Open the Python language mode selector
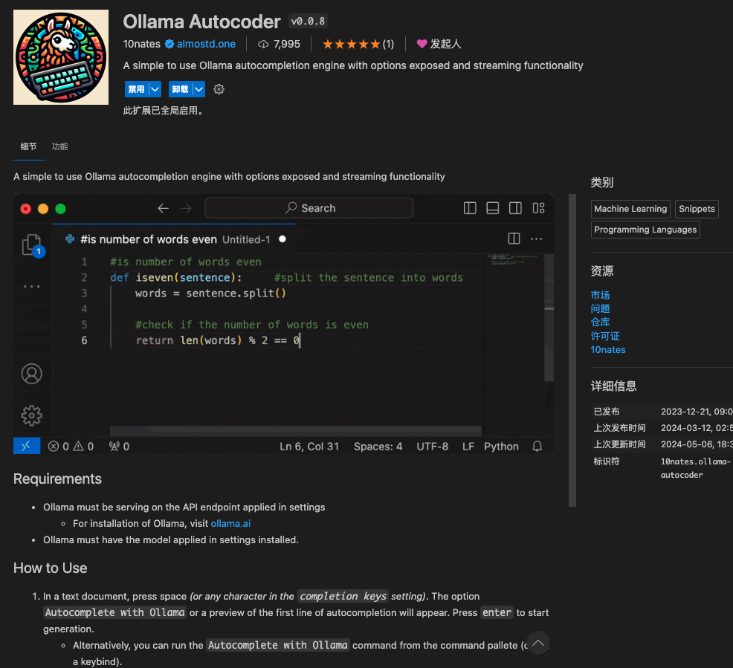This screenshot has width=733, height=668. (x=501, y=447)
